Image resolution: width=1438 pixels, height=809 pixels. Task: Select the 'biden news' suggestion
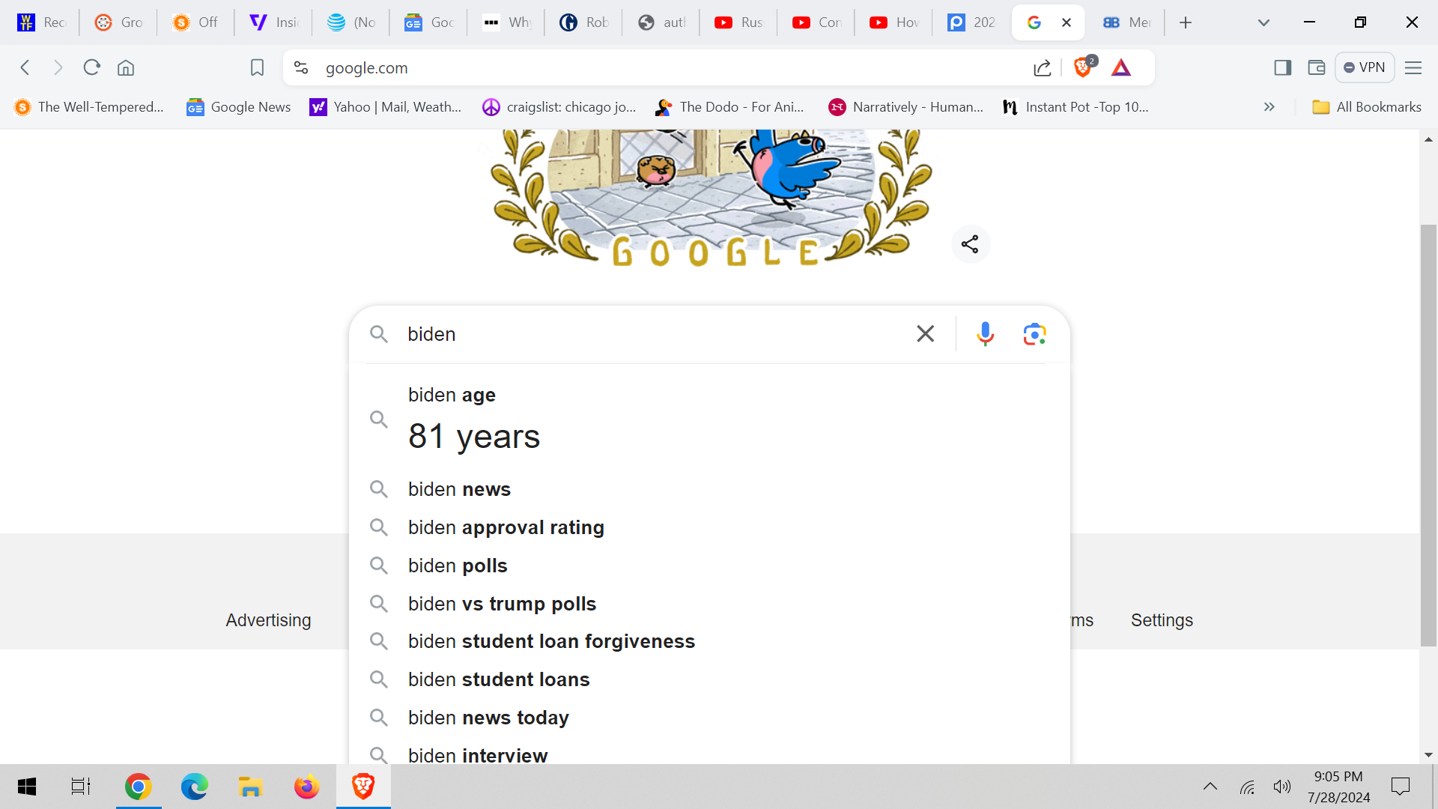(x=709, y=489)
